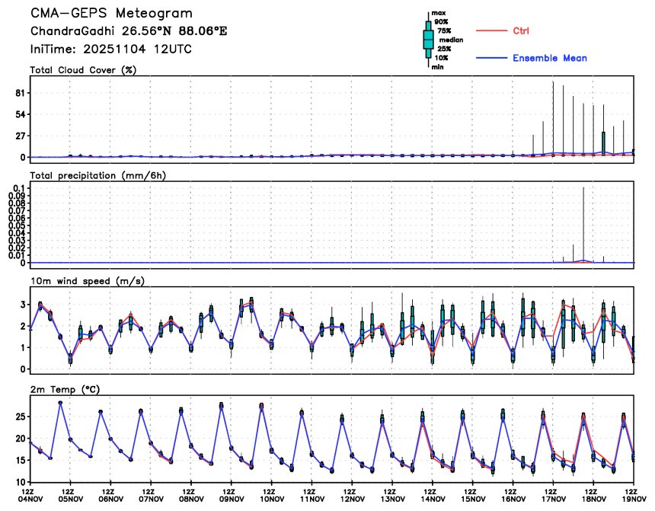Click the 'max' legend label
The image size is (655, 511).
(x=438, y=13)
